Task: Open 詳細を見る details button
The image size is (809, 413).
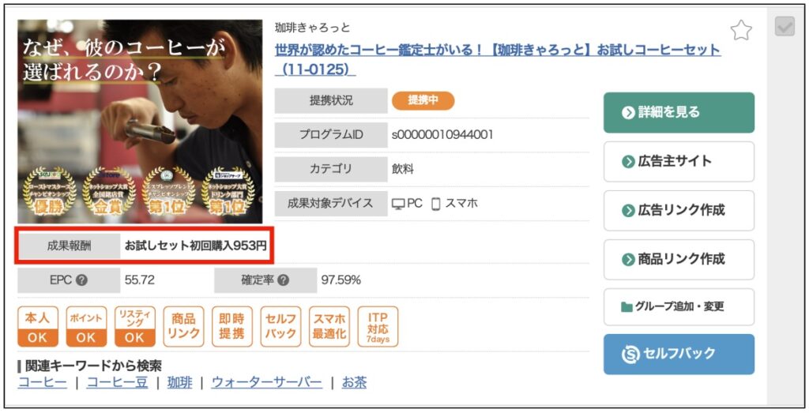Action: tap(679, 112)
